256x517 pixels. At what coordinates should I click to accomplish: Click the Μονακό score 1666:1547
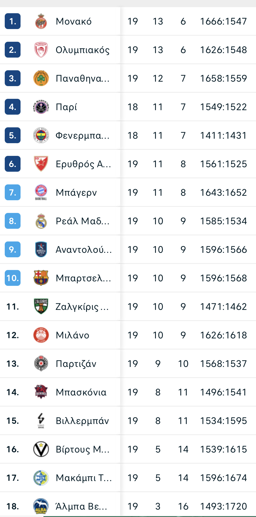tap(223, 21)
